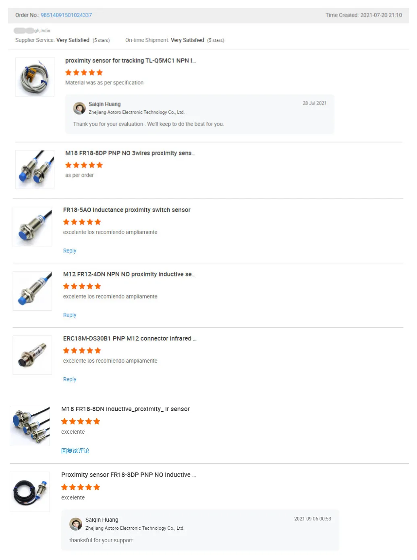Screen dimensions: 417x560
Task: Reply to the FR18-5AO sensor review
Action: pyautogui.click(x=70, y=251)
